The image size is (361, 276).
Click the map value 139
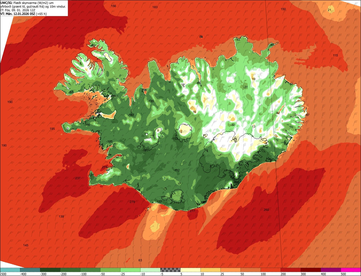click(61, 216)
